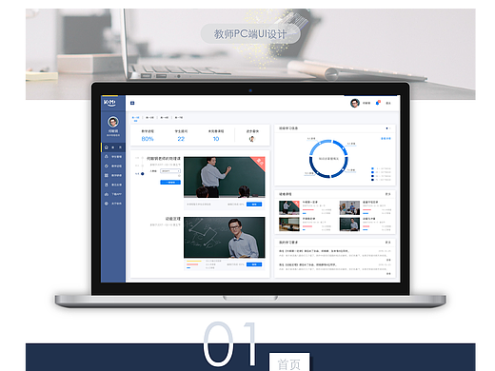The image size is (495, 371).
Task: Open top-right course thumbnail showing group of students
Action: [349, 207]
